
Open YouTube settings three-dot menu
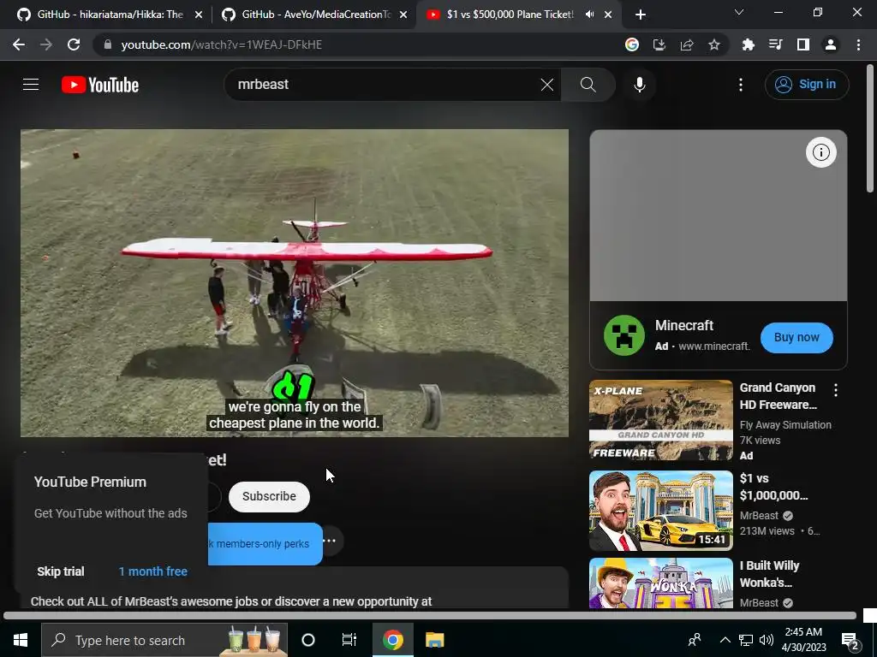pyautogui.click(x=741, y=85)
